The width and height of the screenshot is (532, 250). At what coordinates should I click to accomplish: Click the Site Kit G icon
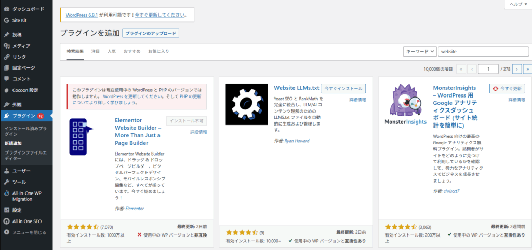click(x=6, y=20)
